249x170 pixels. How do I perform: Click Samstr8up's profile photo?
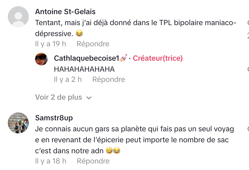tap(18, 123)
